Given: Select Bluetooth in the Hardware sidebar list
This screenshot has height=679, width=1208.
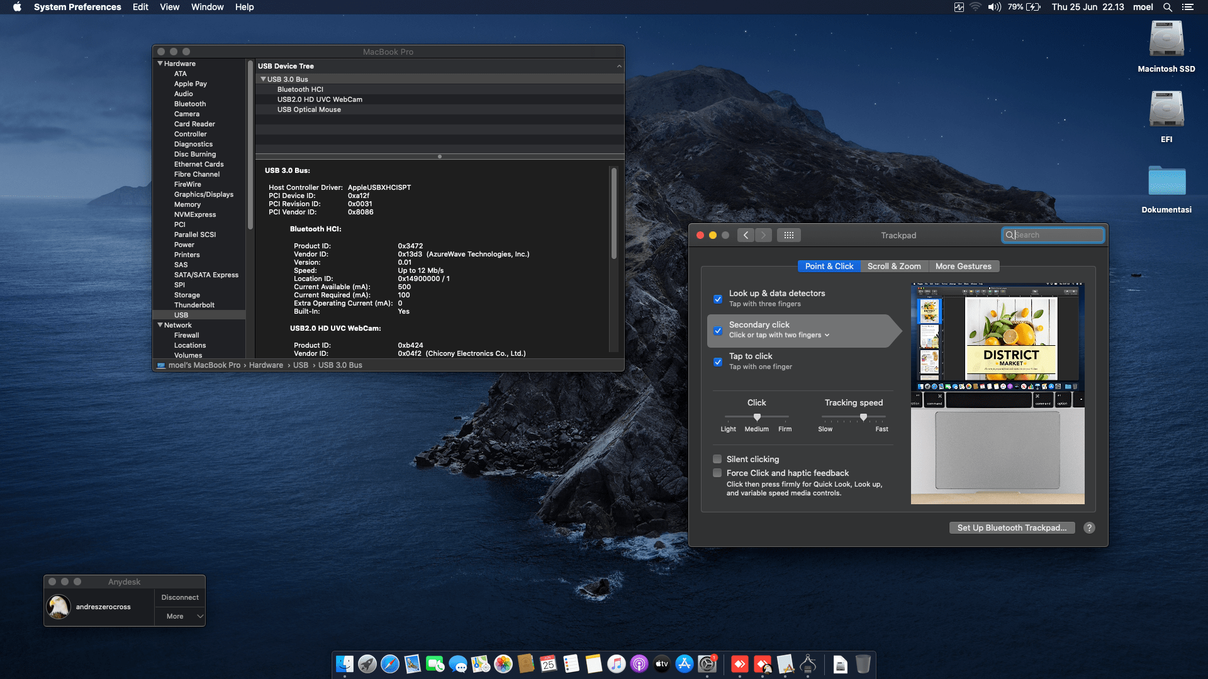Looking at the screenshot, I should click(x=189, y=104).
